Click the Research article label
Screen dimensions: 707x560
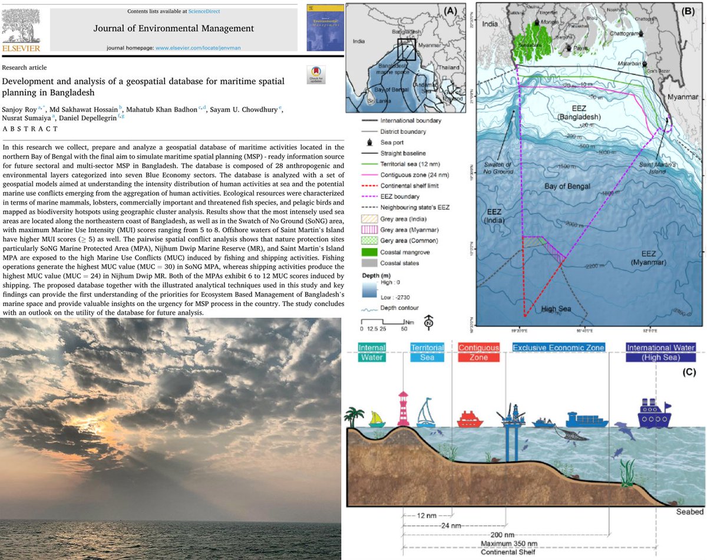(25, 68)
